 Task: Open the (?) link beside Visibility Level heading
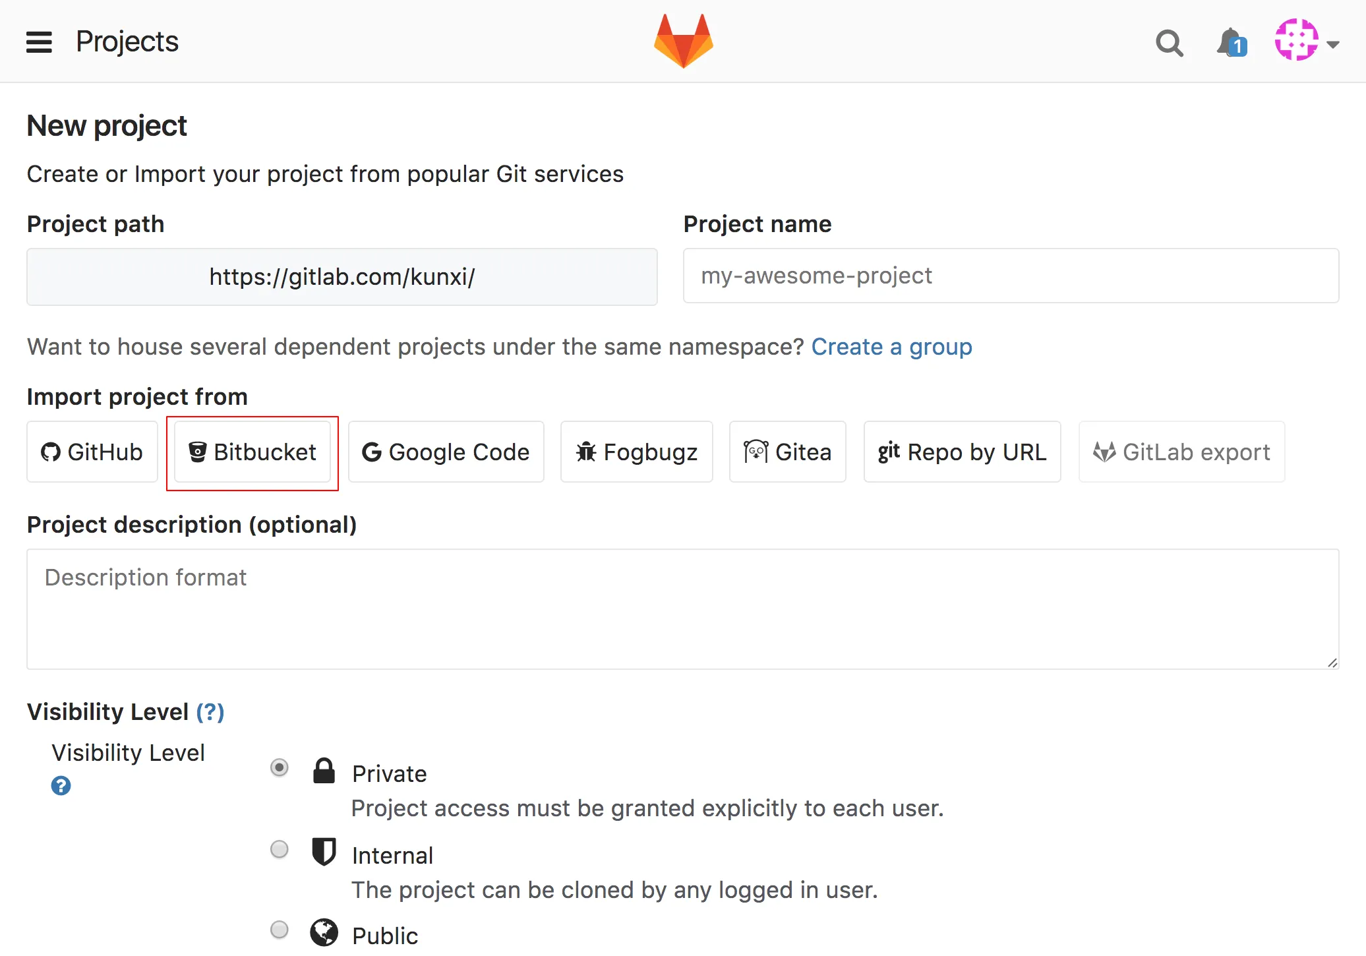(x=210, y=712)
